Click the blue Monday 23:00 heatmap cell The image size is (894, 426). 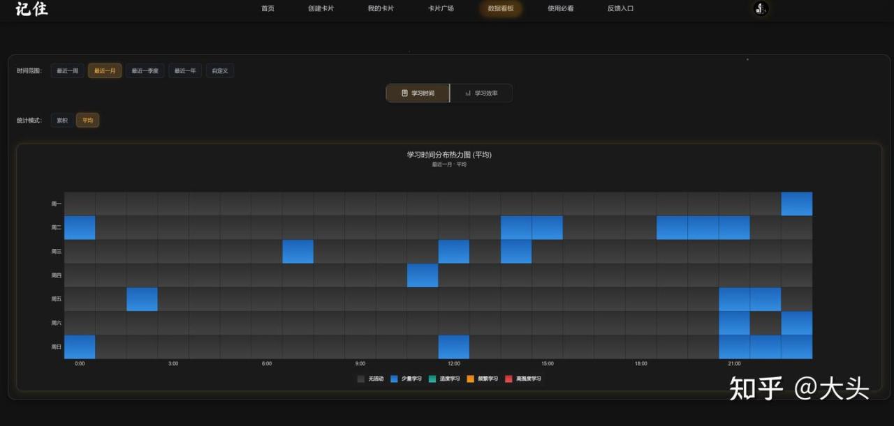796,204
